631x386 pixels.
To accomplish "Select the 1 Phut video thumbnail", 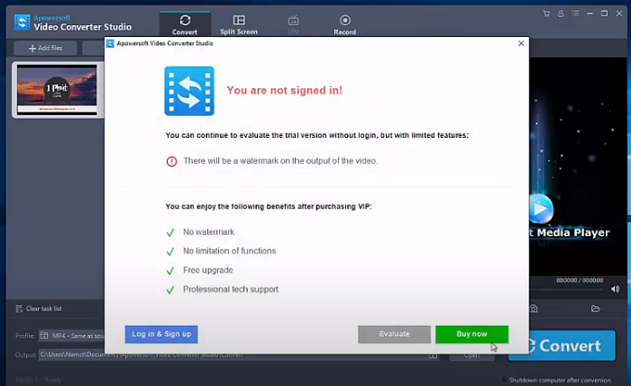I will pos(58,90).
